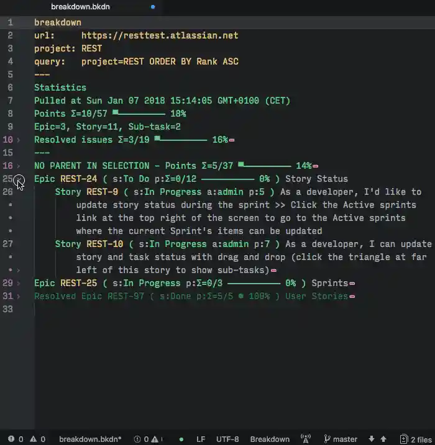The image size is (435, 445).
Task: Click the Epic REST-25 0% progress bar
Action: tap(254, 283)
